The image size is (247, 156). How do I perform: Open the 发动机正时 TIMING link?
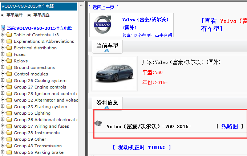142,147
